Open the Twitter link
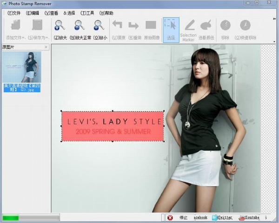The image size is (279, 223). click(x=225, y=217)
